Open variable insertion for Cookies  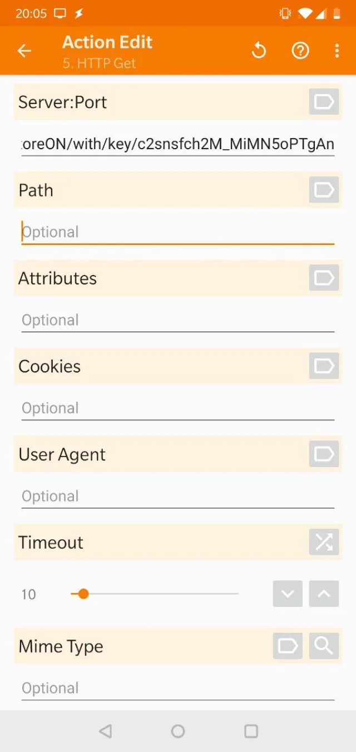coord(323,366)
